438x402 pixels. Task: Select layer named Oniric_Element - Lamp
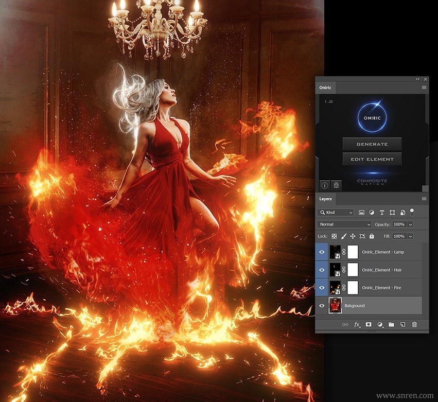(x=383, y=252)
